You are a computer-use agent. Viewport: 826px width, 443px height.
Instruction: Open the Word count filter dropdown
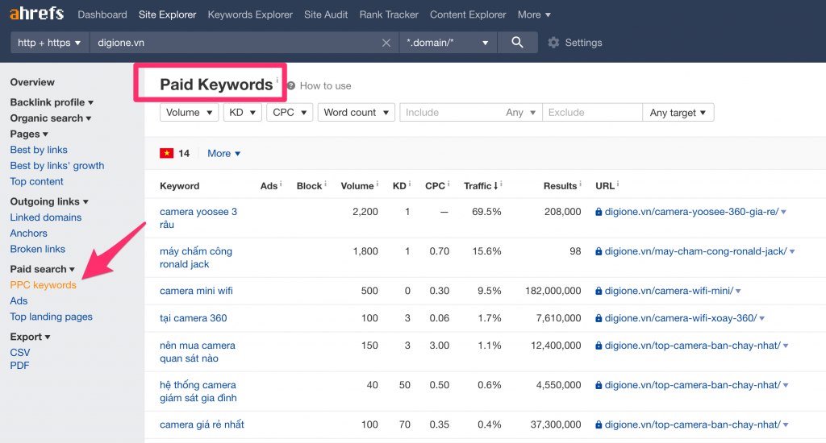tap(356, 113)
